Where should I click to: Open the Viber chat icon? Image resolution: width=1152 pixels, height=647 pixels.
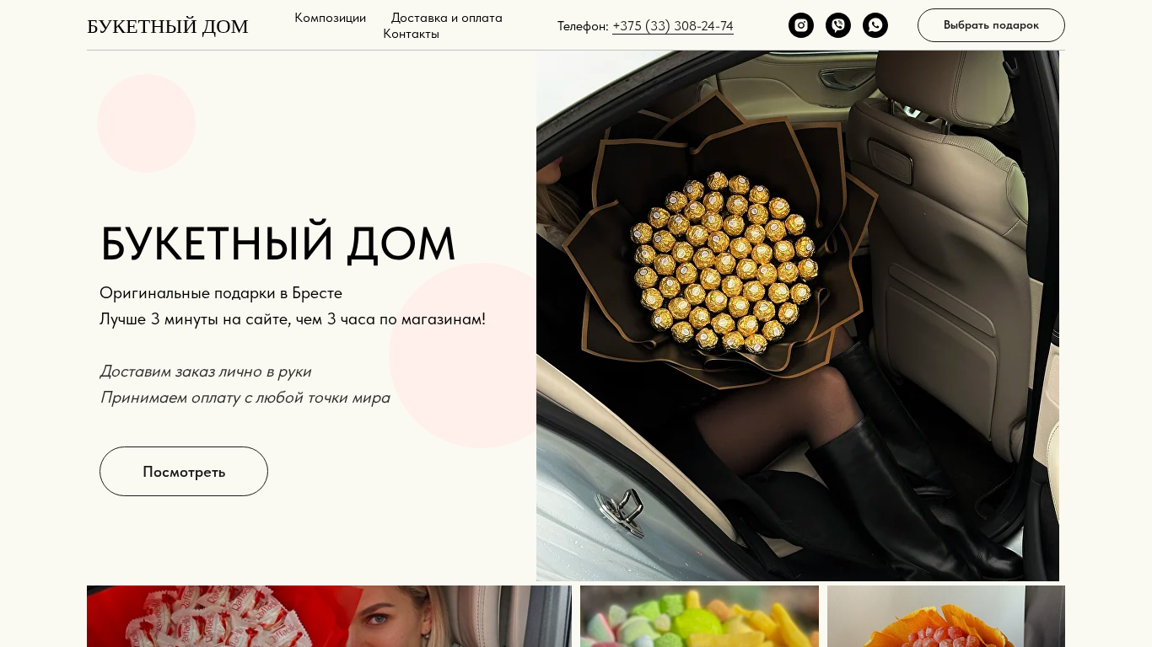(x=838, y=25)
